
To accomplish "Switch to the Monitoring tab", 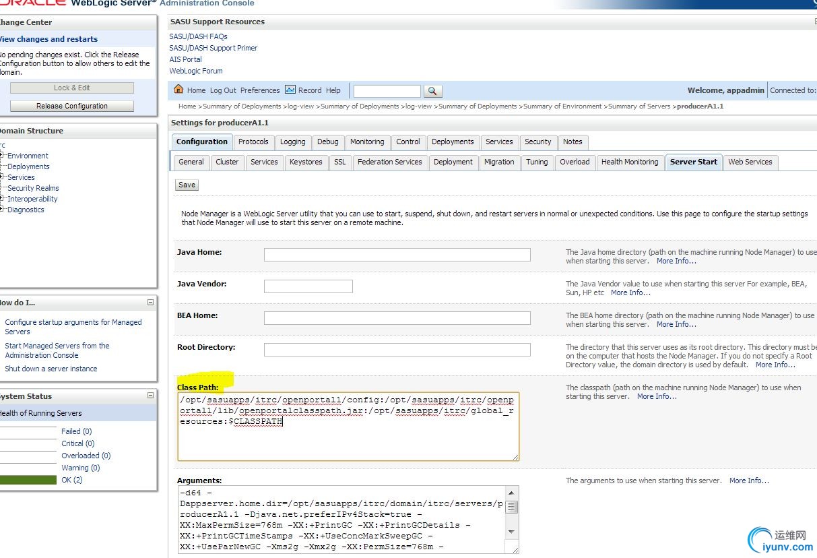I will (x=367, y=142).
